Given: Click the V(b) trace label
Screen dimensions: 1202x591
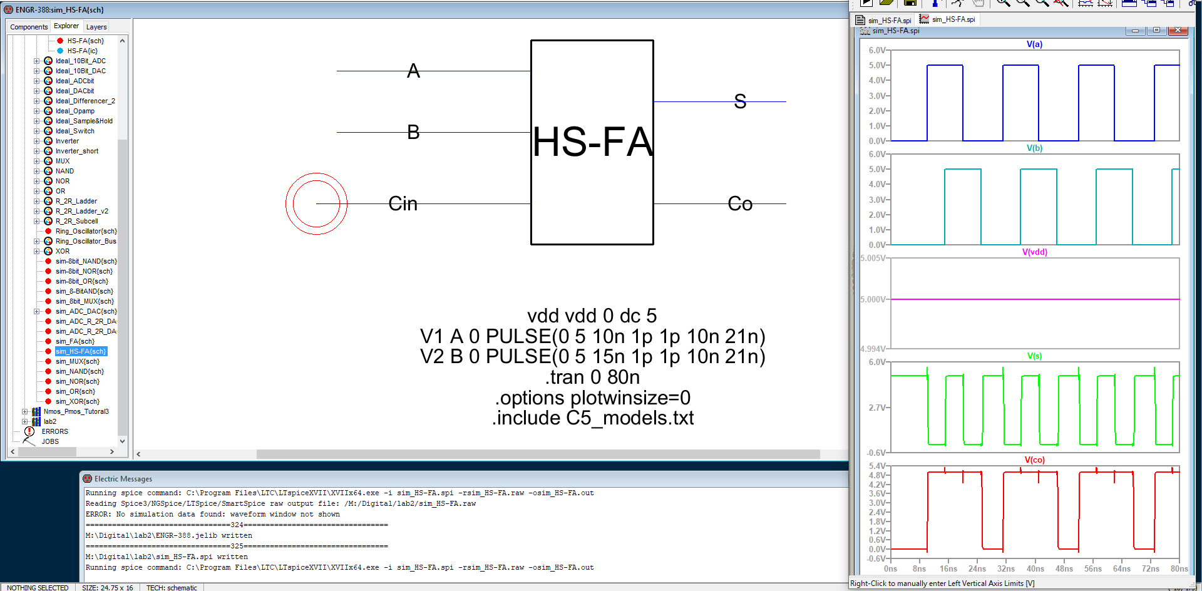Looking at the screenshot, I should coord(1034,148).
